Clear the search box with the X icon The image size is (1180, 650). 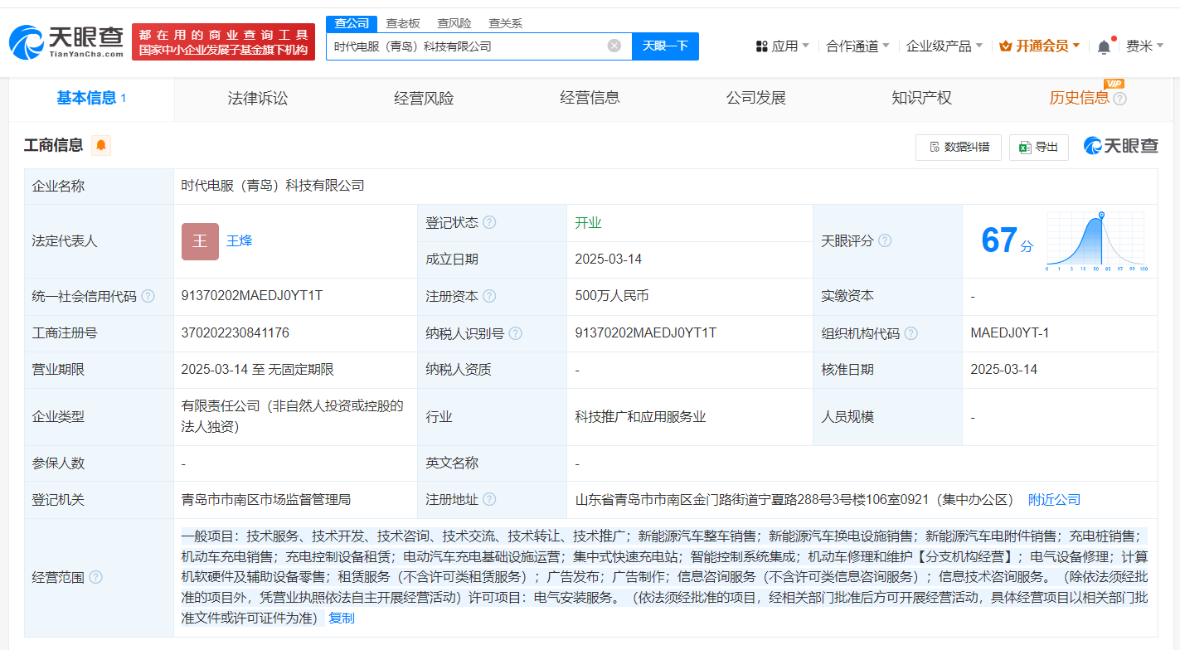[x=614, y=46]
